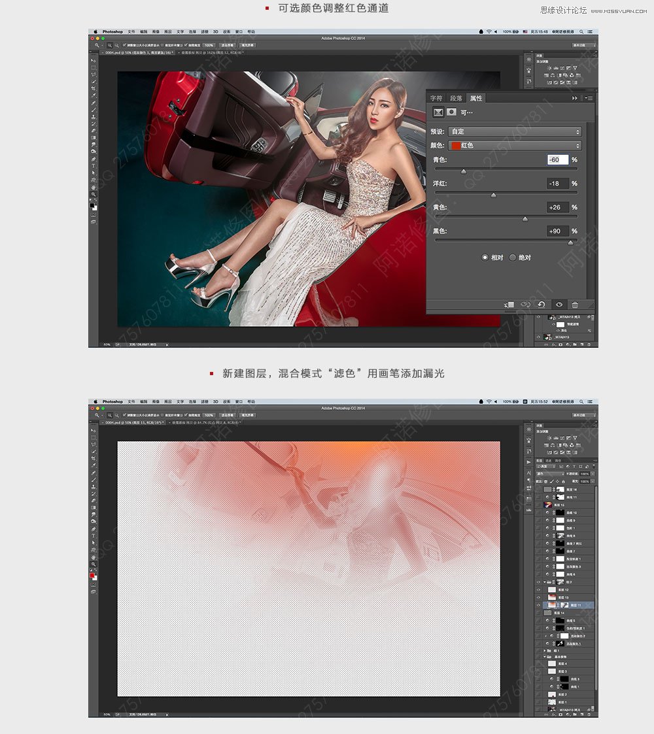The width and height of the screenshot is (654, 734).
Task: Pick the Eraser tool in the light-leak window
Action: click(x=94, y=501)
